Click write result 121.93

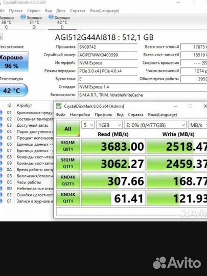177,198
